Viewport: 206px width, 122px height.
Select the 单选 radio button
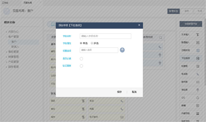click(81, 43)
